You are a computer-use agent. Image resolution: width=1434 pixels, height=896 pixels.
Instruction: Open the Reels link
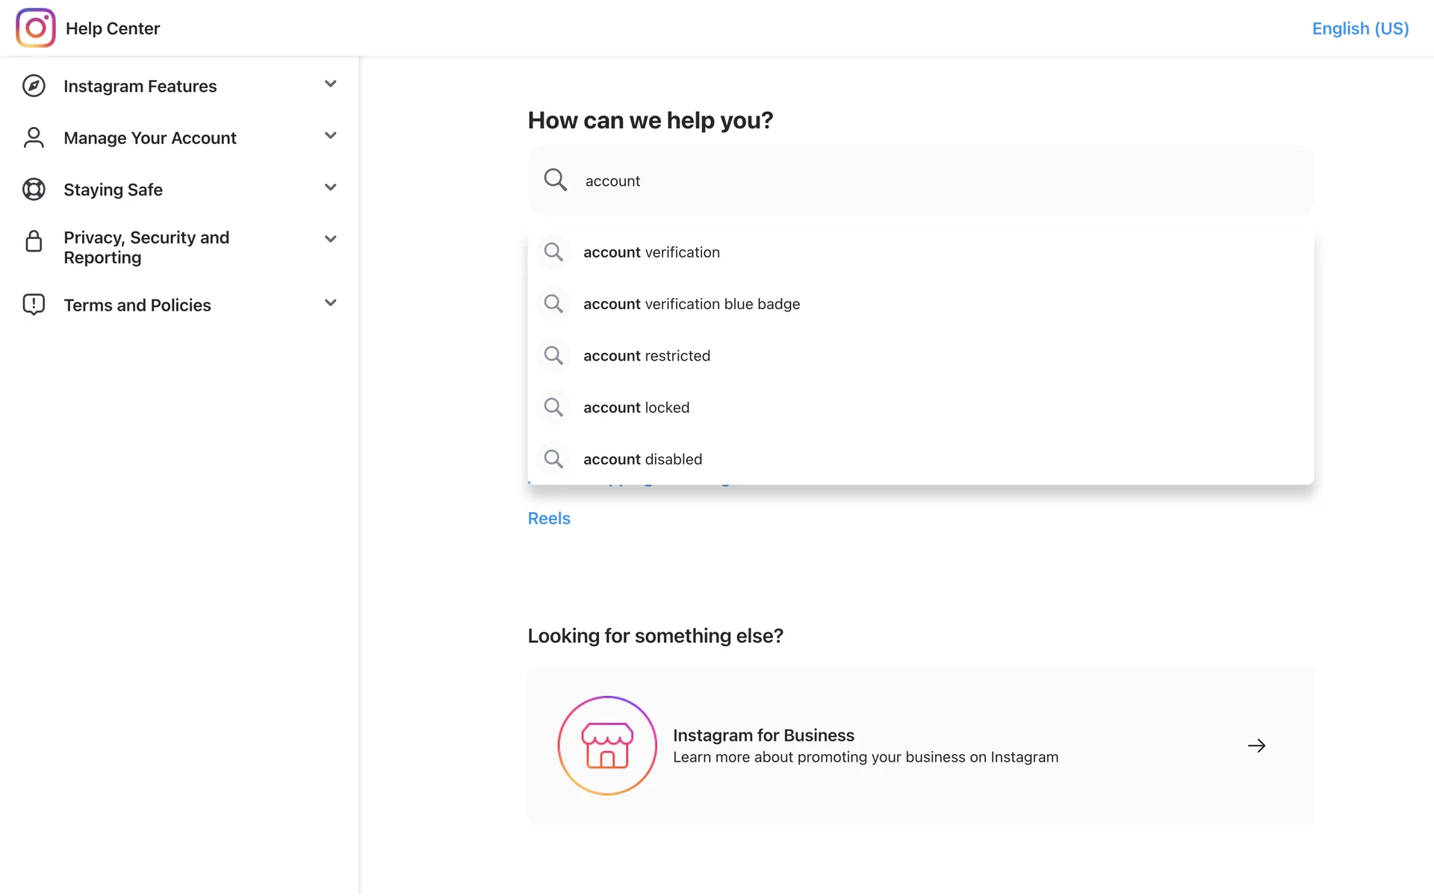pyautogui.click(x=549, y=518)
